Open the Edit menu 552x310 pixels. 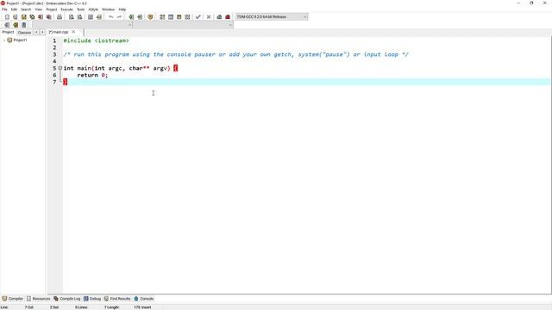(14, 9)
